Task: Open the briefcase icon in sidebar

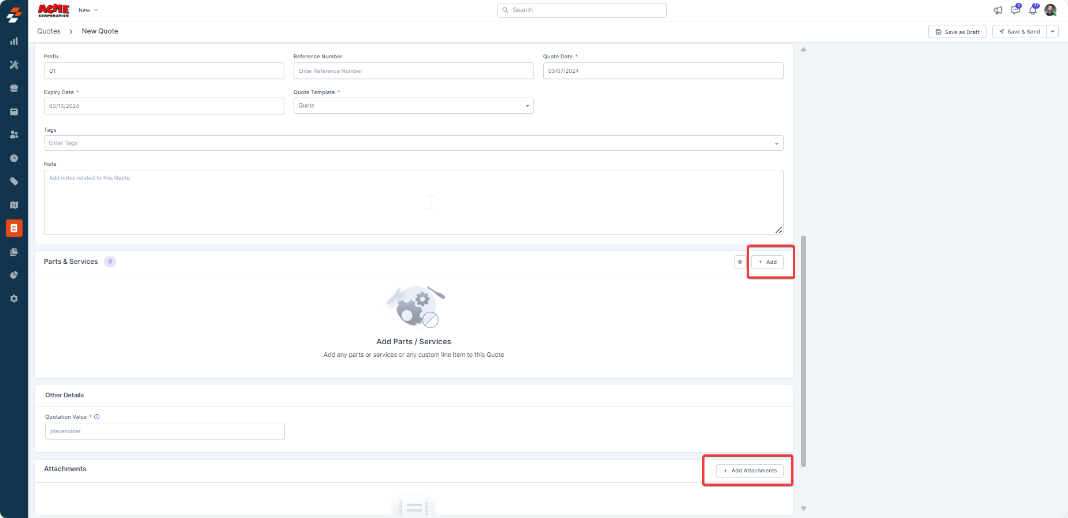Action: pyautogui.click(x=14, y=88)
